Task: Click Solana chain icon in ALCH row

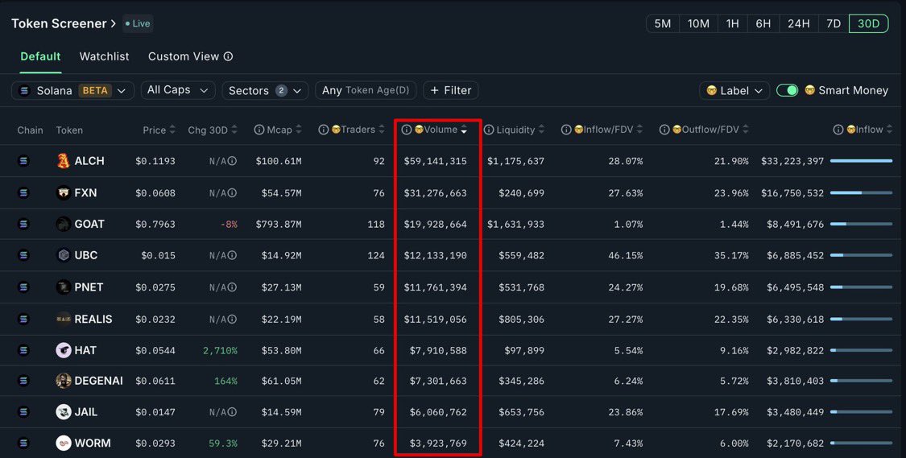Action: click(x=23, y=161)
